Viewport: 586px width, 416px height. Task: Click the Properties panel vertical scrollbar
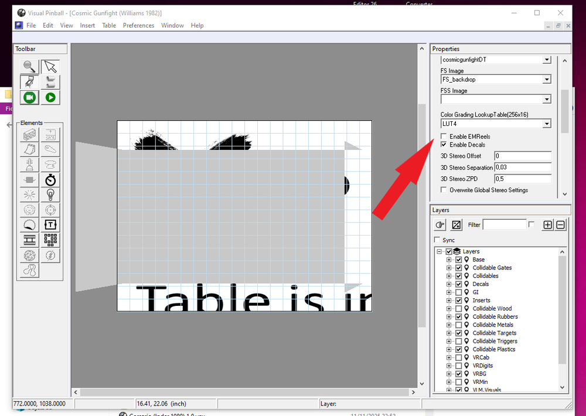(x=565, y=127)
